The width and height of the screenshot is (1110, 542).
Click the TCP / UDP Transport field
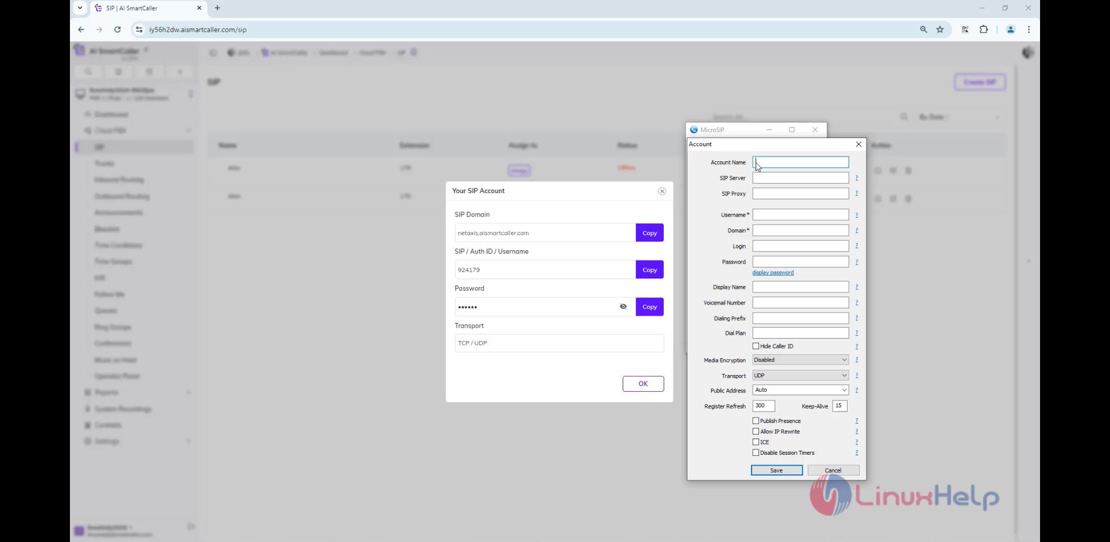tap(559, 343)
